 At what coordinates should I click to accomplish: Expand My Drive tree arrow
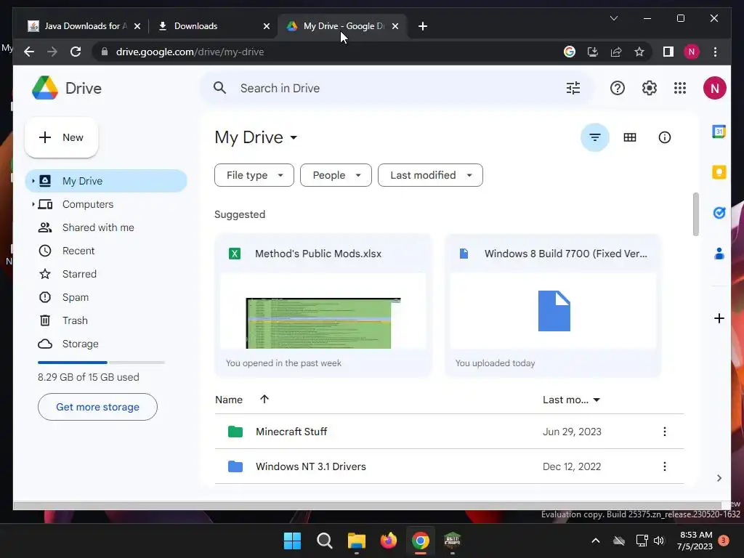point(33,181)
